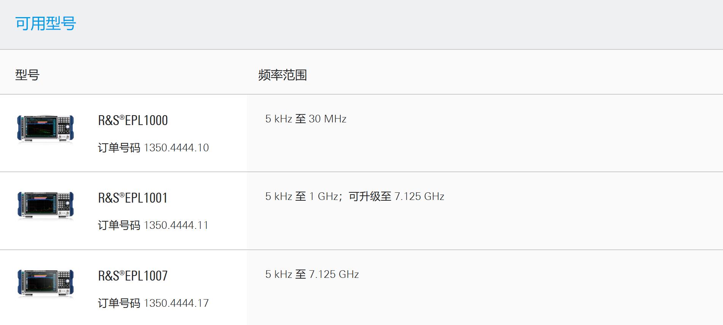Click the R&S®EPL1000 model name

point(133,120)
